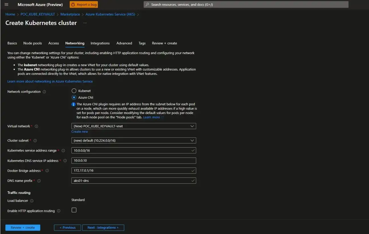
Task: Show info for Kubernetes service address range
Action: tap(63, 151)
